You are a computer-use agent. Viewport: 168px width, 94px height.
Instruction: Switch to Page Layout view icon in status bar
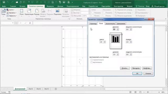point(135,92)
